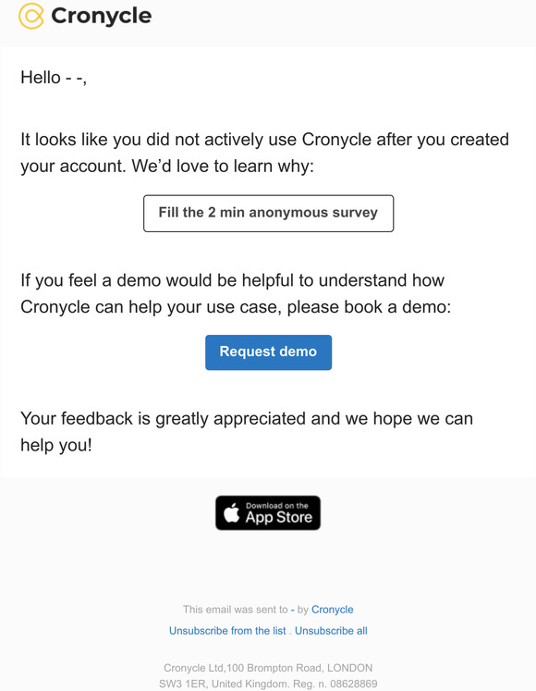Viewport: 536px width, 691px height.
Task: Click Unsubscribe from the list
Action: [227, 631]
